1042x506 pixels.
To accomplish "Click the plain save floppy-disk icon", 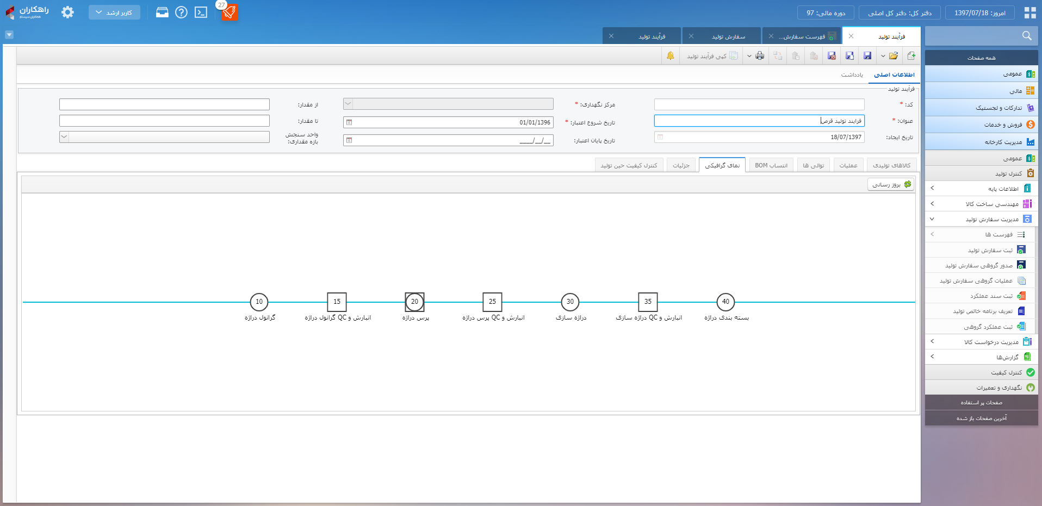I will (x=867, y=56).
